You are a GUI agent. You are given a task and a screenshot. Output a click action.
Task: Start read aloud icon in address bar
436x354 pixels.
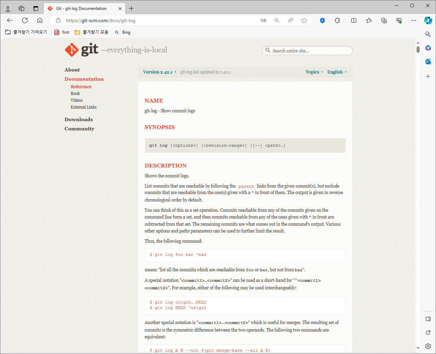pyautogui.click(x=291, y=20)
